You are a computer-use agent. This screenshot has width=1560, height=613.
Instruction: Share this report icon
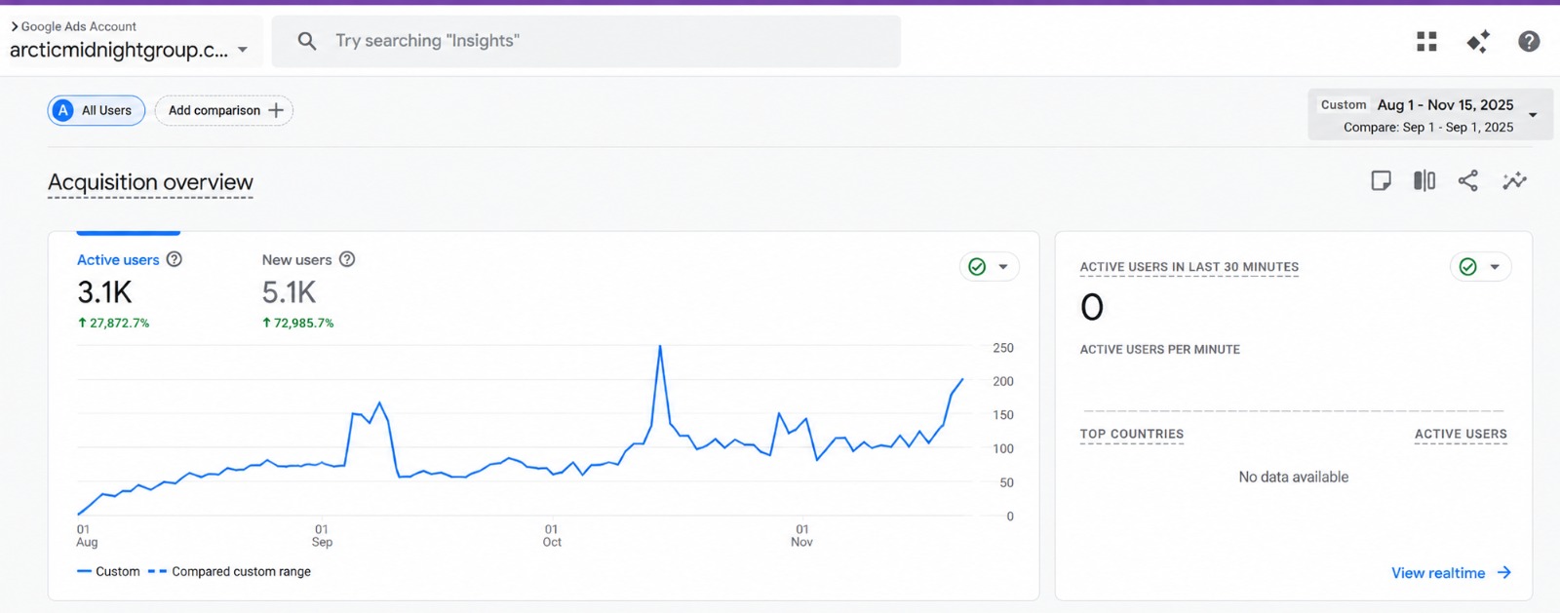click(1467, 180)
